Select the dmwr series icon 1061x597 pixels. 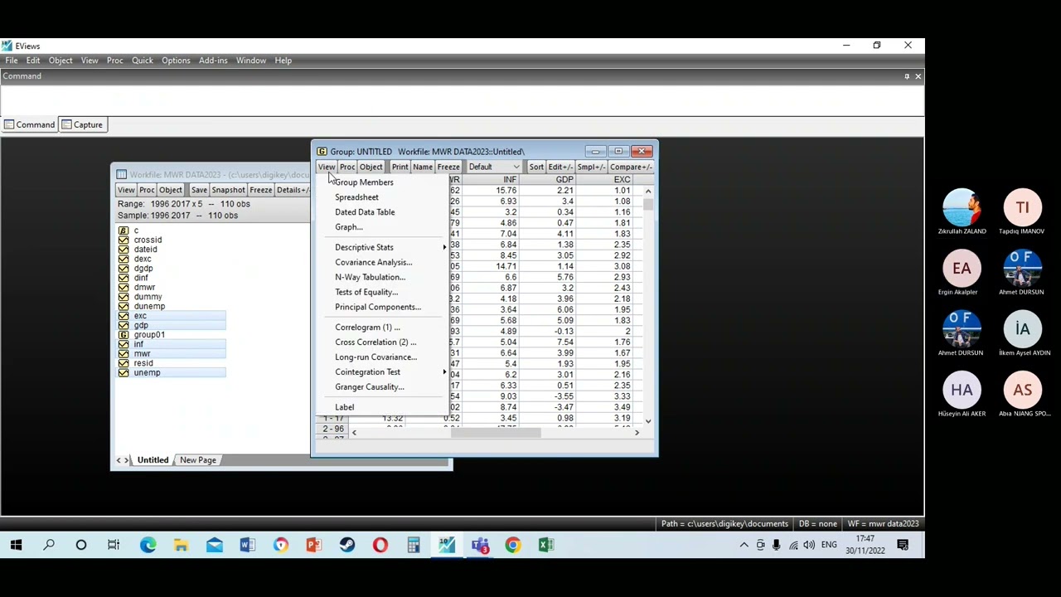pos(124,287)
